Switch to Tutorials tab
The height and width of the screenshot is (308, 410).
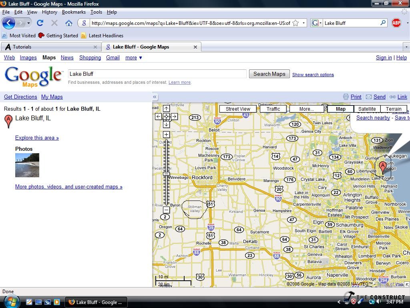tap(50, 47)
